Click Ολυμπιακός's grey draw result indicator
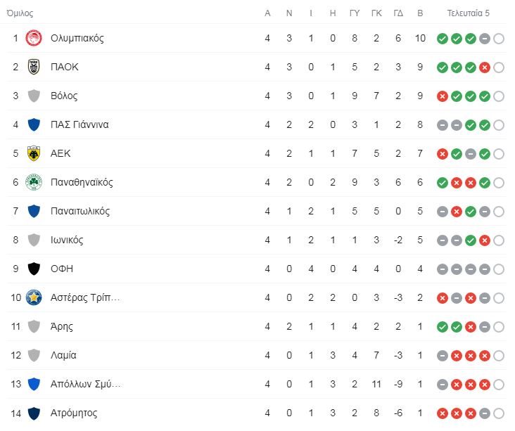 (x=485, y=39)
